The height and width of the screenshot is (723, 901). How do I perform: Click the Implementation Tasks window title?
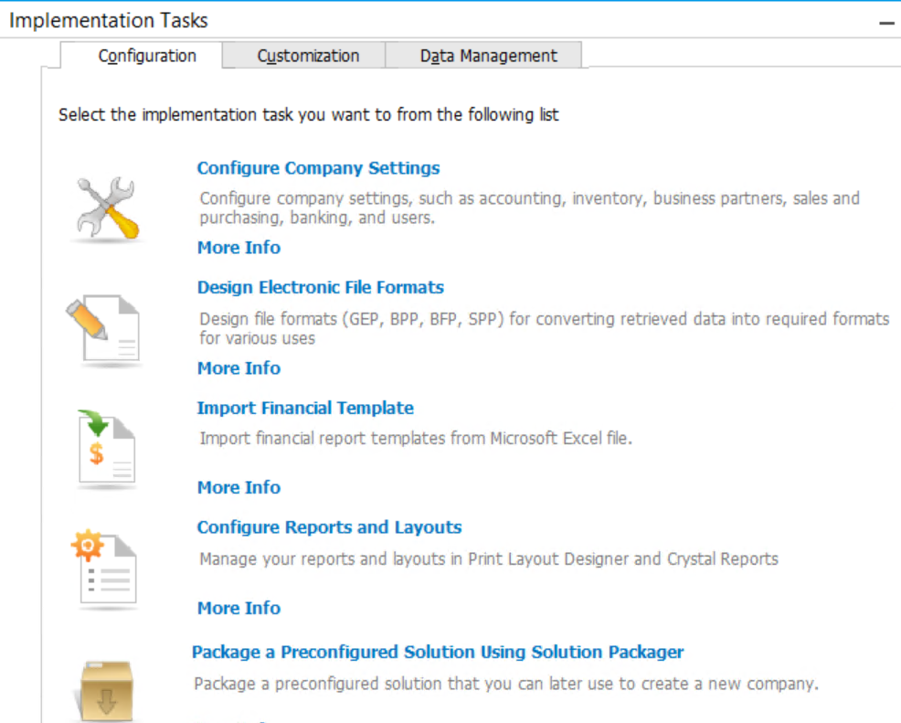tap(109, 20)
